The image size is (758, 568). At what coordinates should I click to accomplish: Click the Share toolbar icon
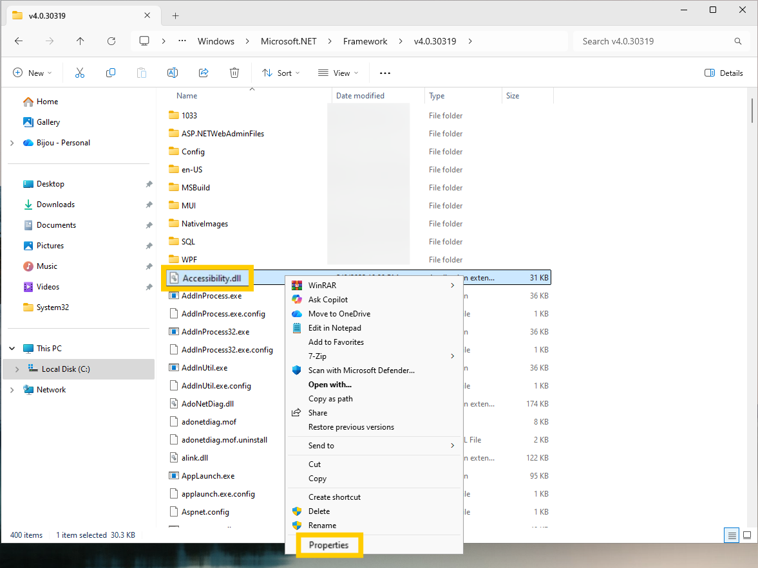pyautogui.click(x=204, y=73)
